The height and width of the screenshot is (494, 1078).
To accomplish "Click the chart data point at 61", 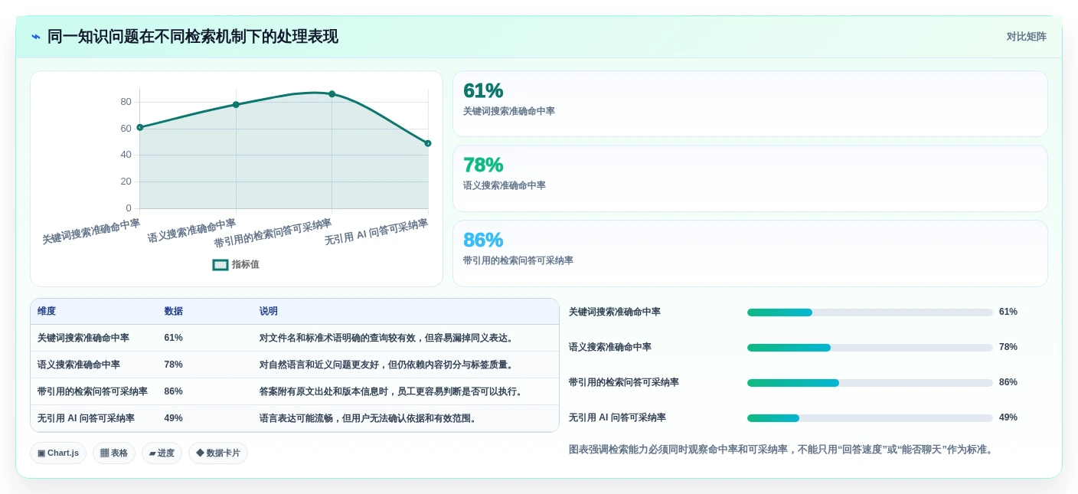I will pyautogui.click(x=140, y=127).
